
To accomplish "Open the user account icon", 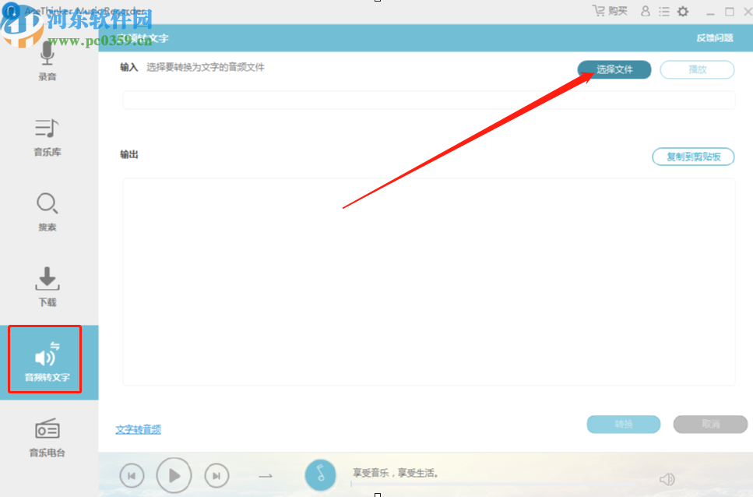I will 645,11.
